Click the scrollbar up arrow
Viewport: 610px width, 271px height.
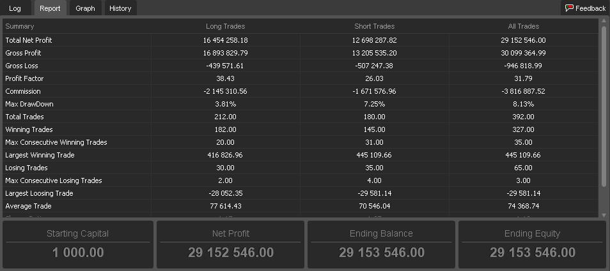(604, 20)
